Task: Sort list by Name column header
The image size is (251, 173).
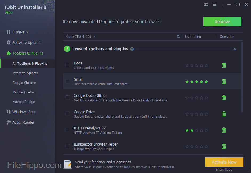Action: pyautogui.click(x=78, y=37)
